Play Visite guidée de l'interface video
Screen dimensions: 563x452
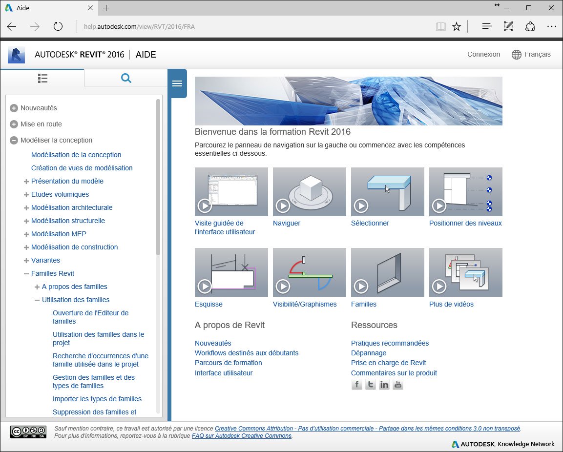click(x=231, y=192)
